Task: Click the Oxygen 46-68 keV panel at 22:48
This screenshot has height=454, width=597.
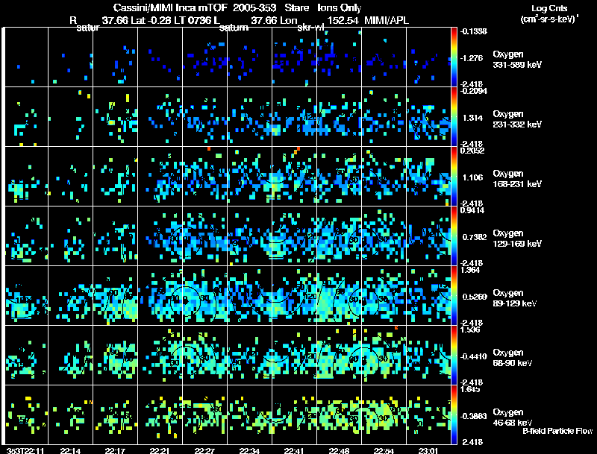Action: [x=340, y=415]
